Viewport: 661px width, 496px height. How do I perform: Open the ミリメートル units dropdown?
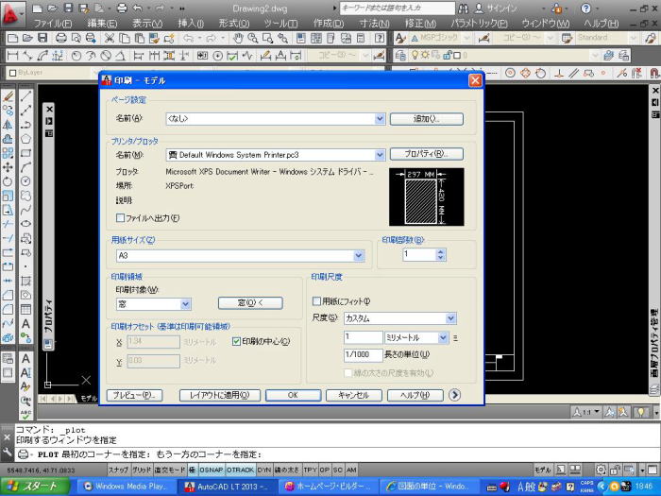point(443,337)
